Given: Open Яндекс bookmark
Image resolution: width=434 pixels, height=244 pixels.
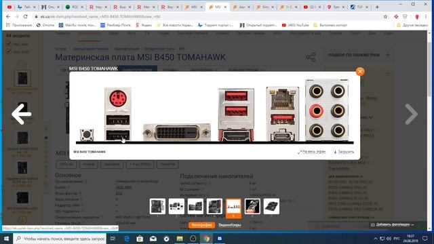Looking at the screenshot, I should (x=144, y=25).
